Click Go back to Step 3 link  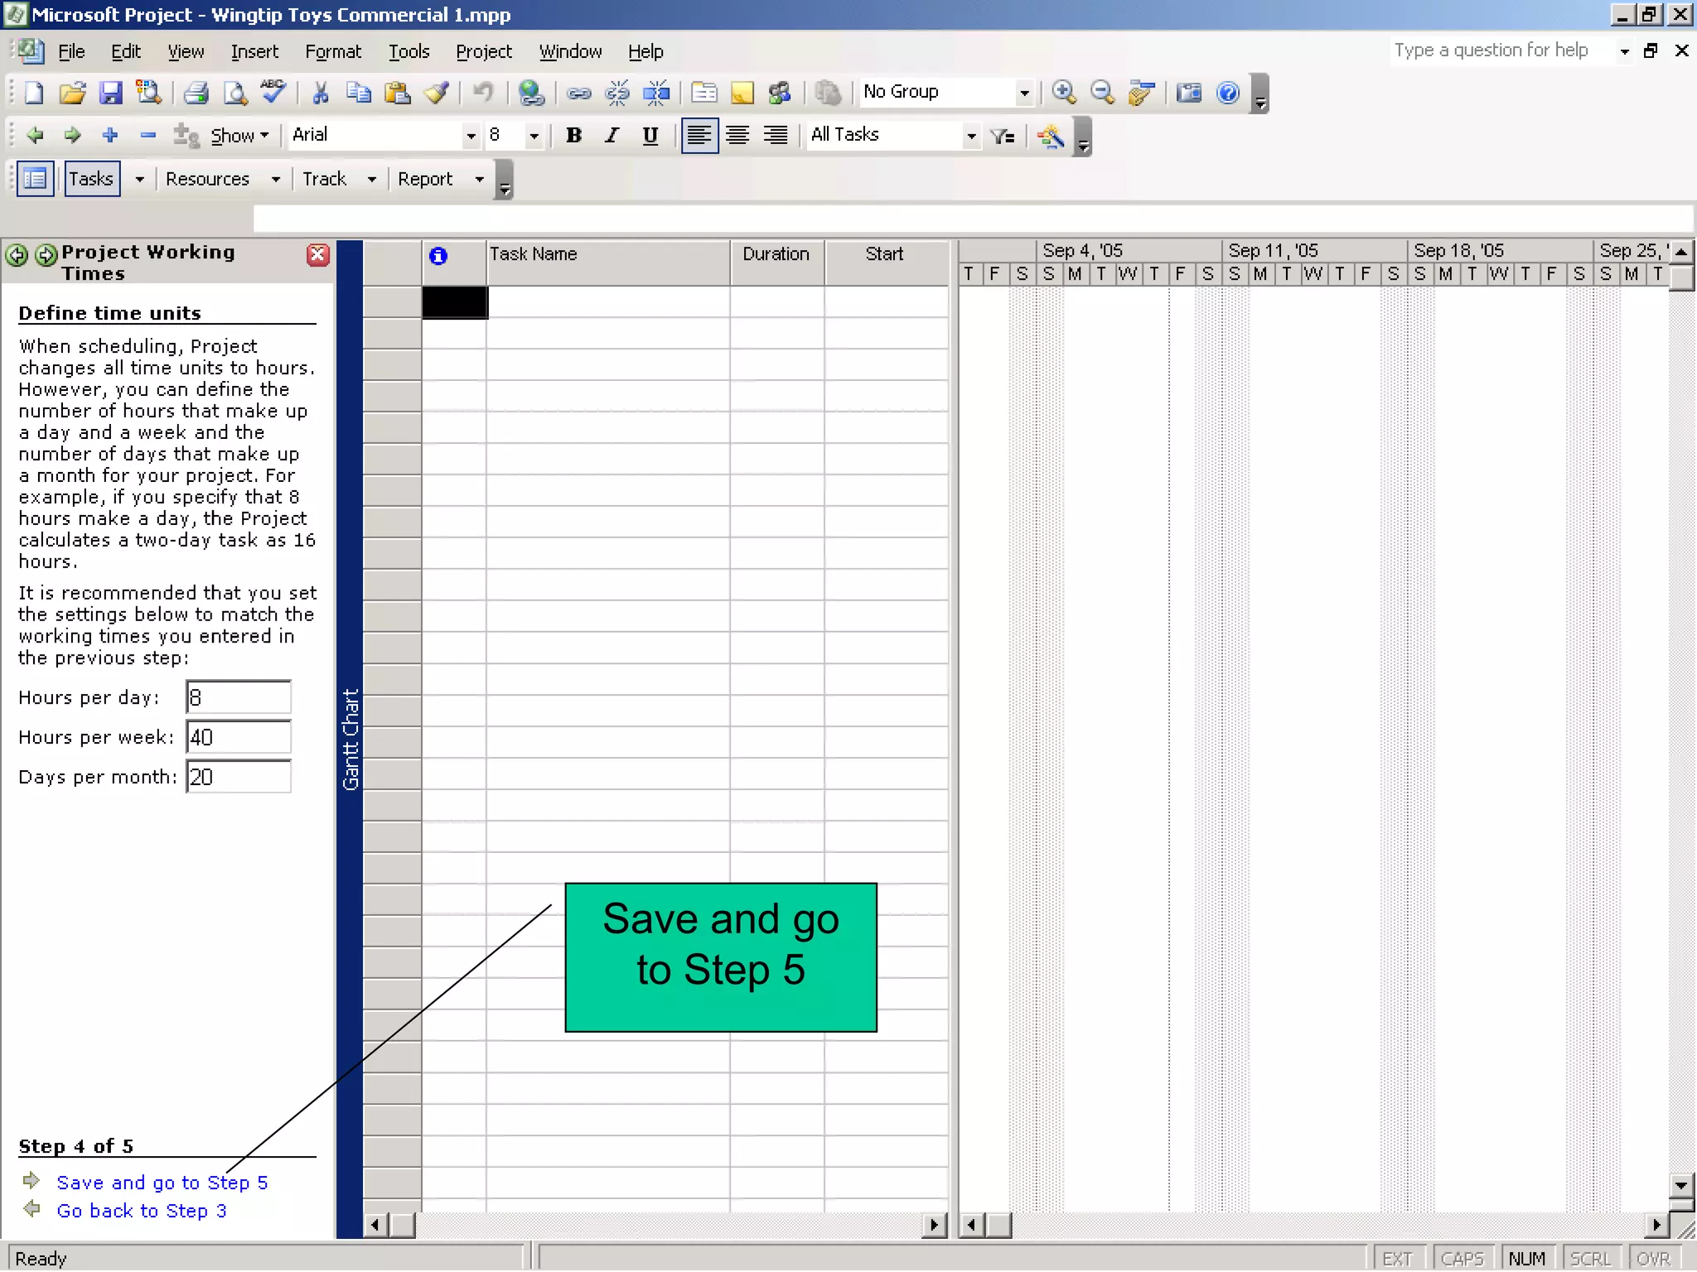pos(142,1211)
